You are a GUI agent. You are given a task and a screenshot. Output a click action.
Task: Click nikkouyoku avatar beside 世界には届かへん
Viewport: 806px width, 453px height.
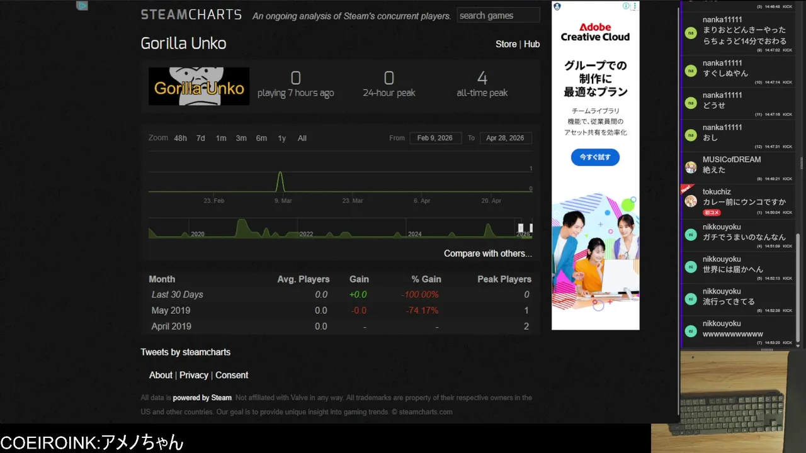(x=691, y=267)
